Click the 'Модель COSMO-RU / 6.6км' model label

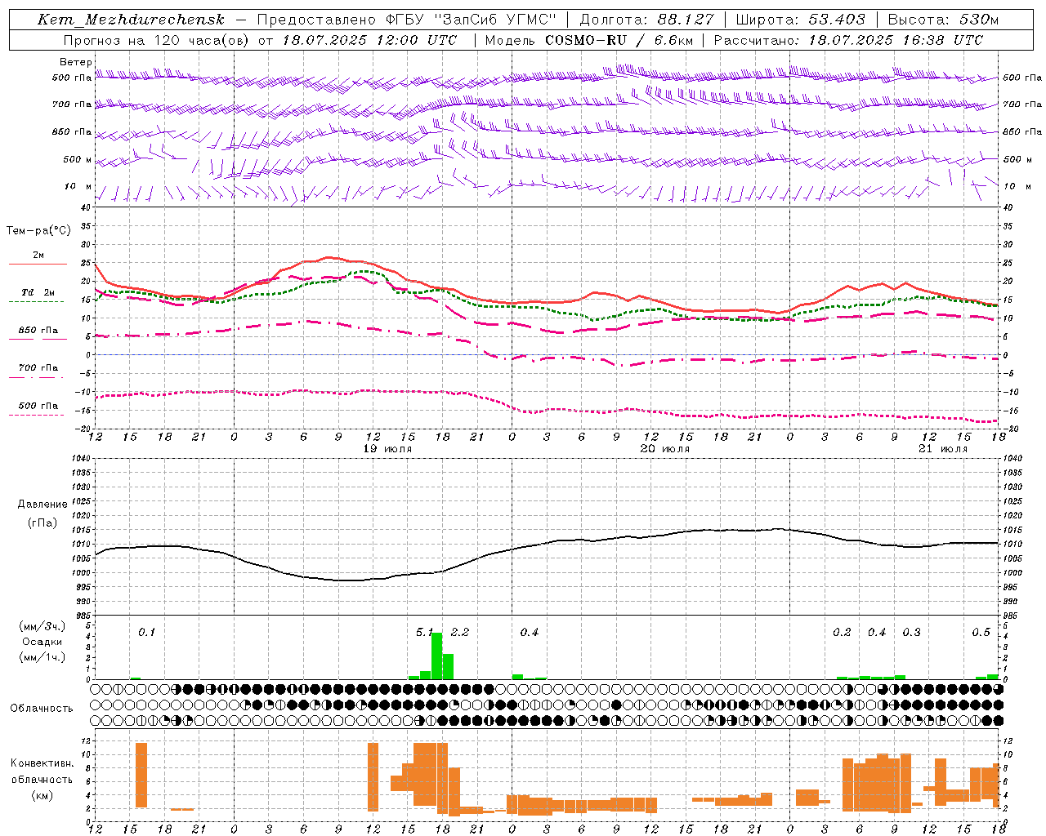click(589, 40)
